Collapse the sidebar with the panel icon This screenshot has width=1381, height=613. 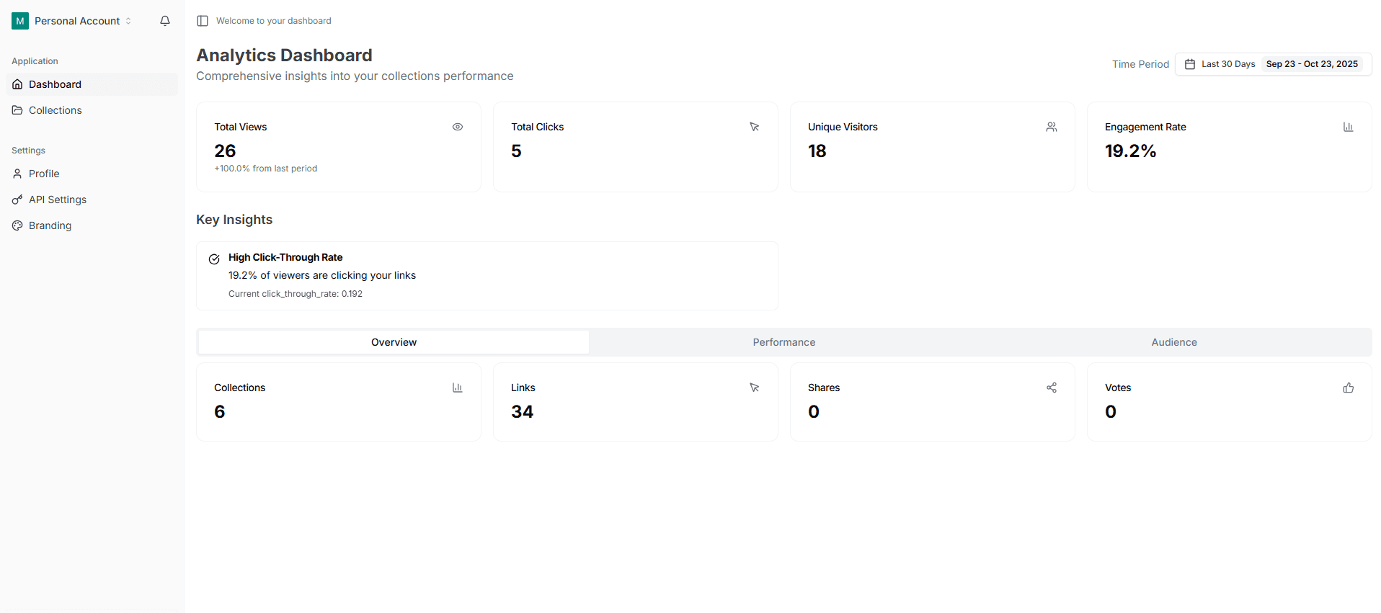point(203,21)
